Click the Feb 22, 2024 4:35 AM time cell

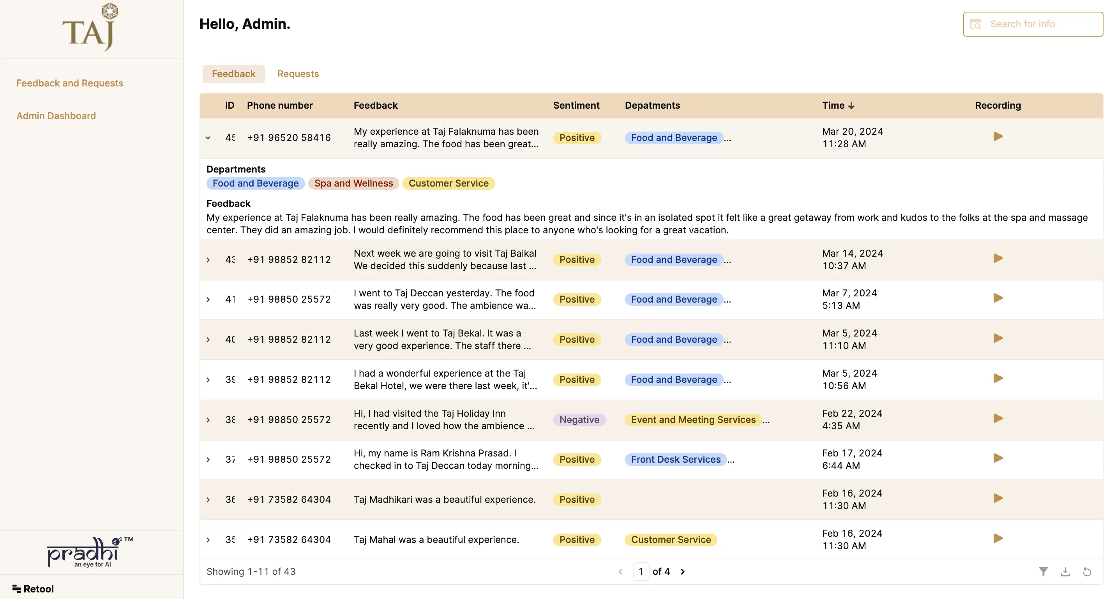pos(852,420)
